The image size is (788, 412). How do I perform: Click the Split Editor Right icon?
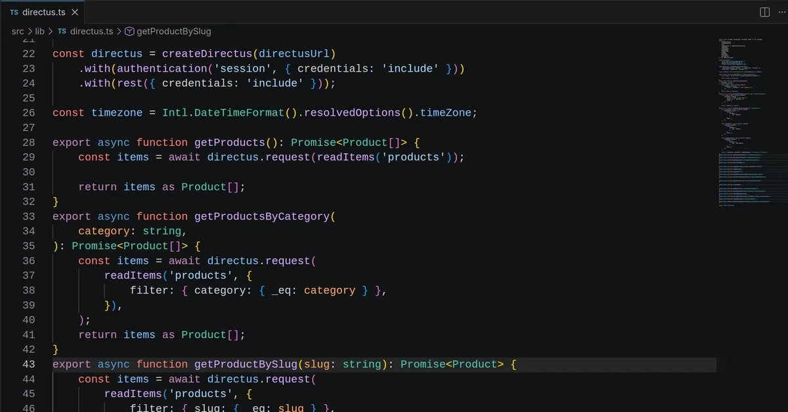click(x=764, y=12)
